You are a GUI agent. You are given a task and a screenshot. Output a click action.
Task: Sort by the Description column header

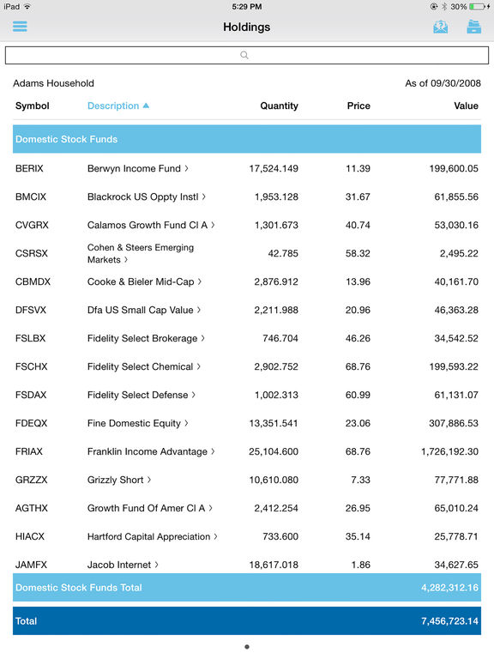click(x=113, y=106)
